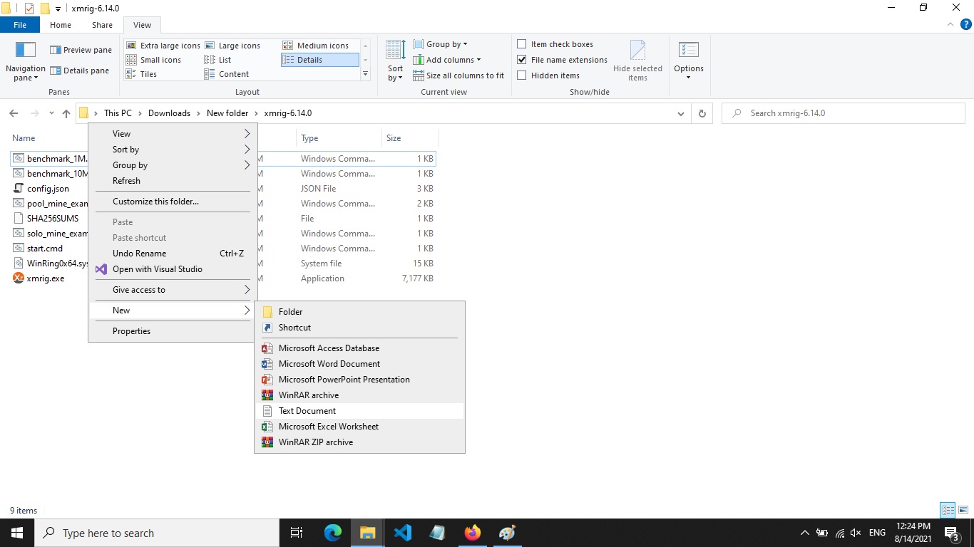The height and width of the screenshot is (547, 974).
Task: Click the Search xmrig-6.14.0 field
Action: pyautogui.click(x=844, y=113)
